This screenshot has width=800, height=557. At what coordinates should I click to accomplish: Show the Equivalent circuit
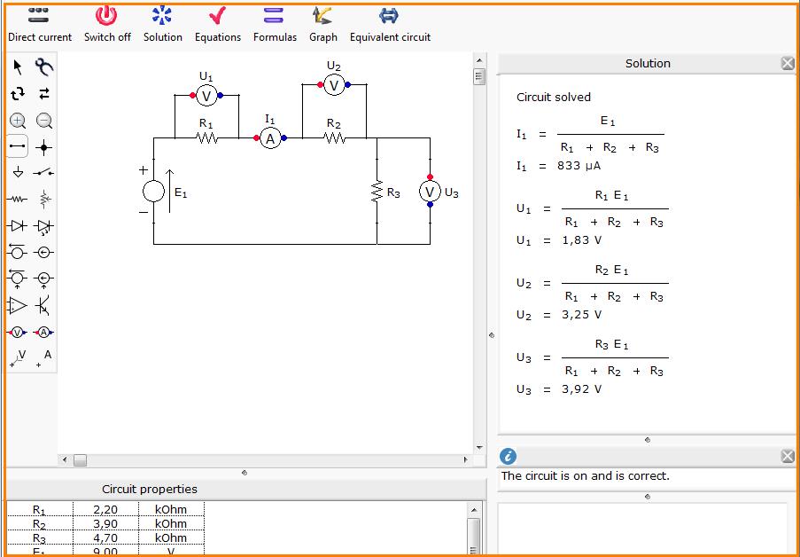click(390, 24)
